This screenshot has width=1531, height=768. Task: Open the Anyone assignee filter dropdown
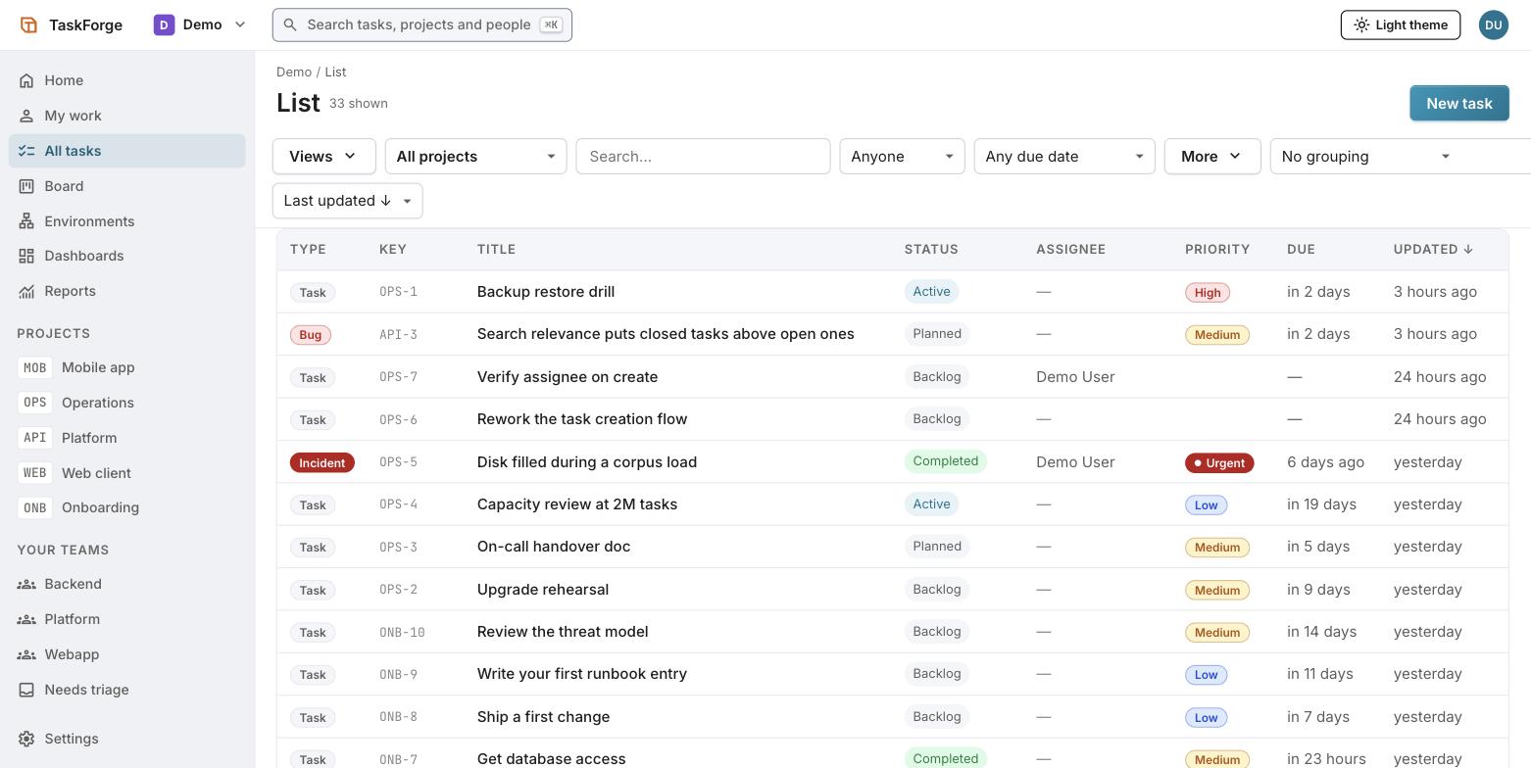tap(903, 157)
